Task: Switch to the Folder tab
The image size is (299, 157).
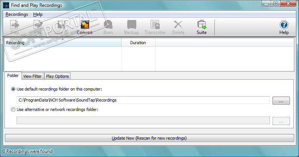Action: 13,75
